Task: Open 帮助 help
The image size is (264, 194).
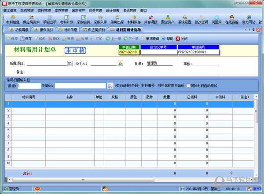Action: 168,39
